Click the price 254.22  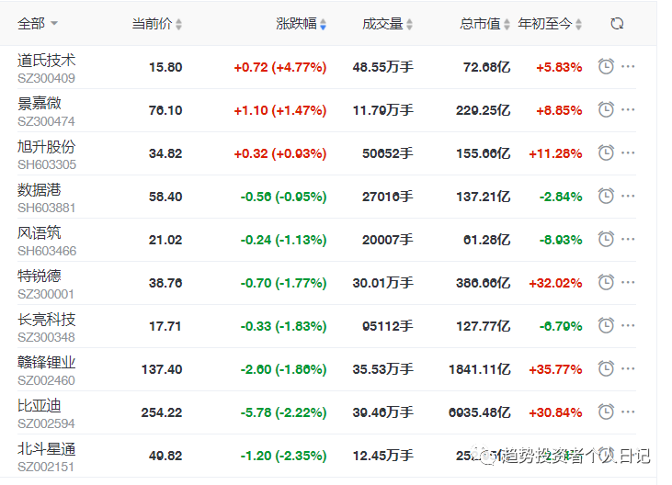point(162,412)
